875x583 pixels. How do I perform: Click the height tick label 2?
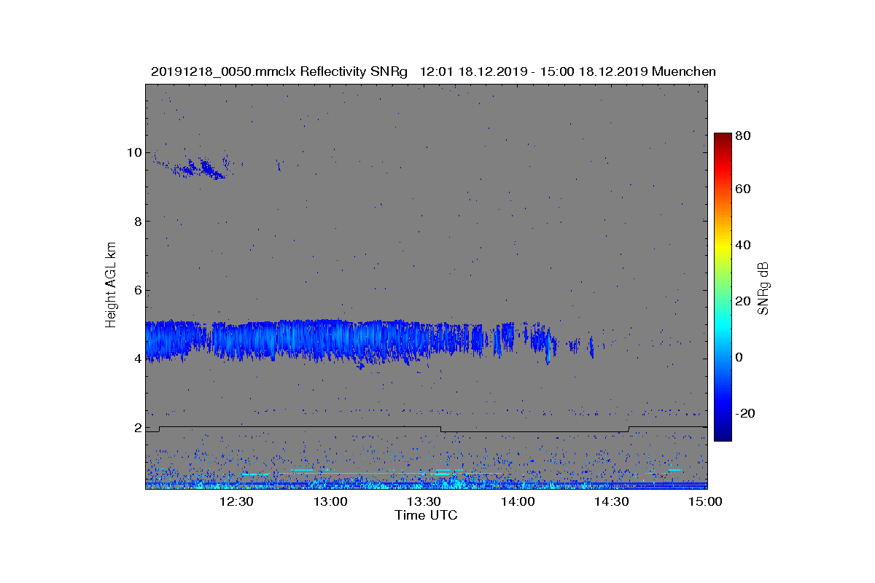137,428
